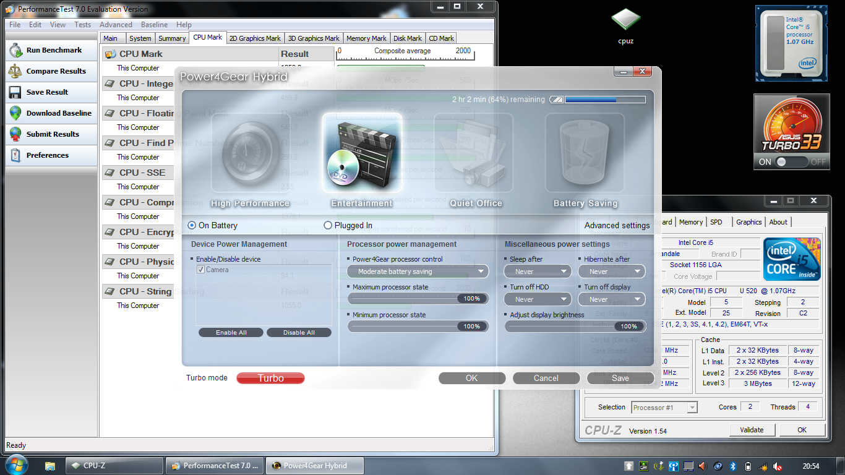Click the muted speaker tray icon
This screenshot has width=845, height=475.
pyautogui.click(x=778, y=466)
